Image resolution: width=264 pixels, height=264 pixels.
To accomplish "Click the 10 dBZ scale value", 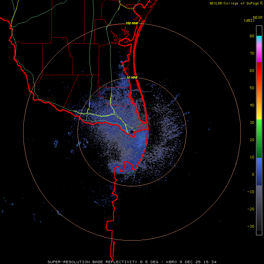I will coord(252,157).
